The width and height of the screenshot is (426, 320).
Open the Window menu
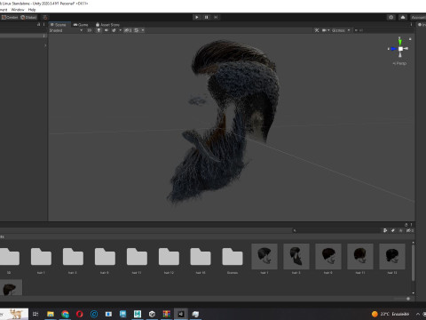tap(18, 10)
